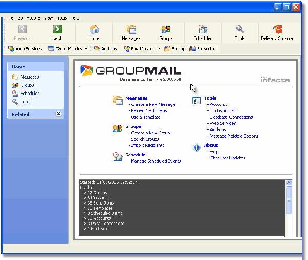
Task: Click the Accounts link under Tools
Action: click(x=219, y=104)
